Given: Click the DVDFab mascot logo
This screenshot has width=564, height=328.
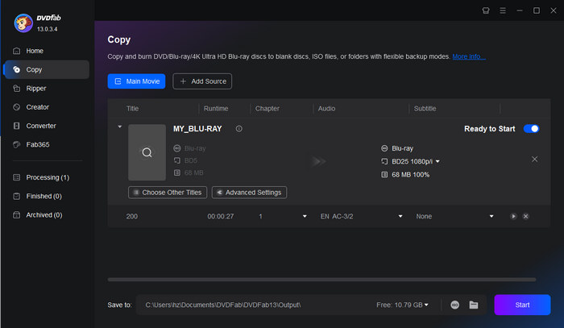Looking at the screenshot, I should pyautogui.click(x=23, y=23).
